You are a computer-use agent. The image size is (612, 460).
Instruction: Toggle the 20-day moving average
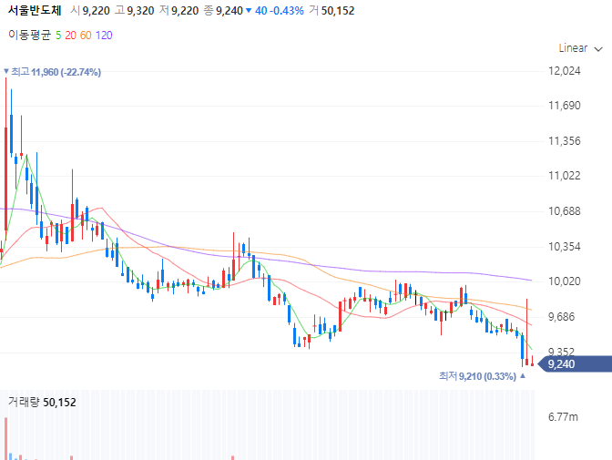click(x=70, y=36)
